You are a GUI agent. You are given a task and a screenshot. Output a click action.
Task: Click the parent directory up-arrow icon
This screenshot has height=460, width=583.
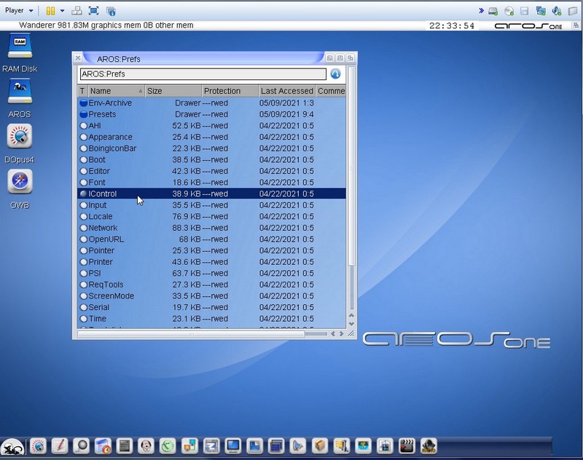click(x=335, y=74)
